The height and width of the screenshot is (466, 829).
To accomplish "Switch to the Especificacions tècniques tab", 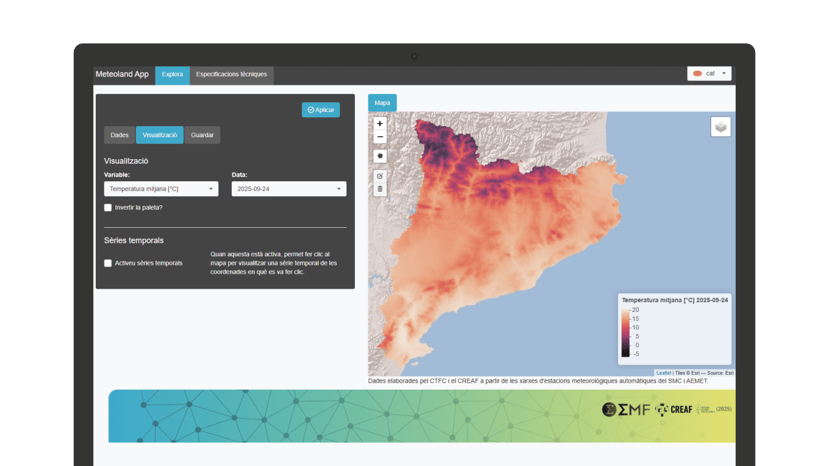I will pyautogui.click(x=231, y=74).
